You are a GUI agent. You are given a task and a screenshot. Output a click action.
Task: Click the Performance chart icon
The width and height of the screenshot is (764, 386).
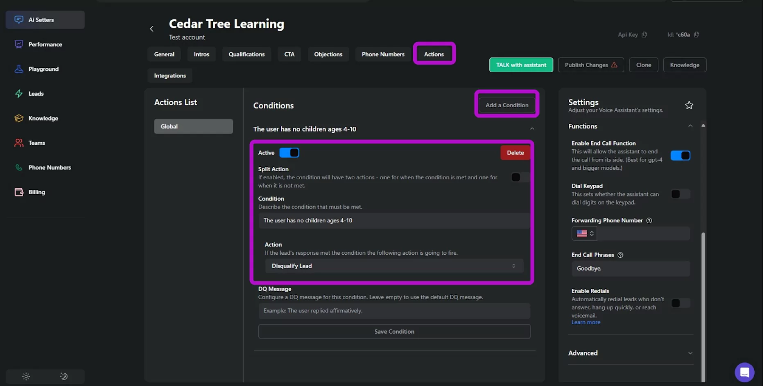pos(19,44)
